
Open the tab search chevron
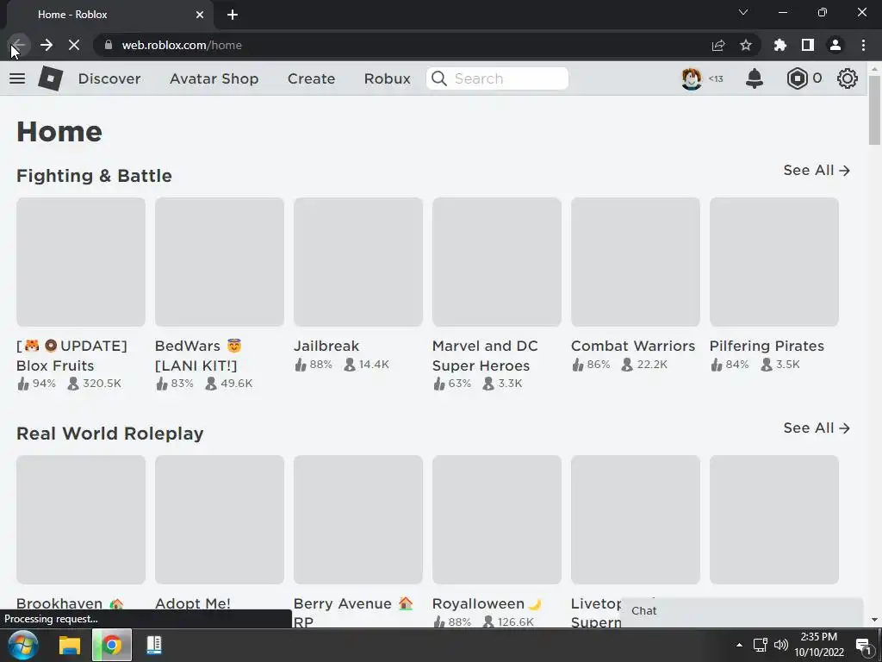(743, 12)
